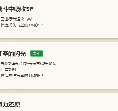Click the divider bar above 魔力还原 card
118x111 pixels.
click(59, 91)
